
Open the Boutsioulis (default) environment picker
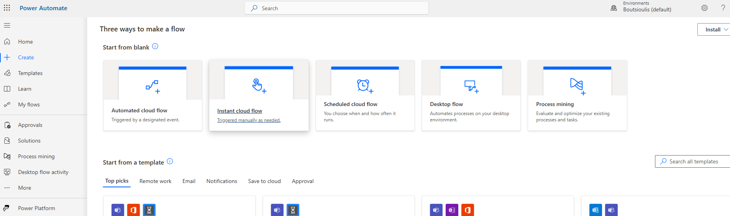[647, 9]
